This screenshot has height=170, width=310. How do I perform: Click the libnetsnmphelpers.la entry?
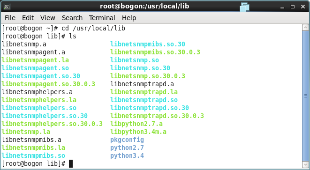39,100
